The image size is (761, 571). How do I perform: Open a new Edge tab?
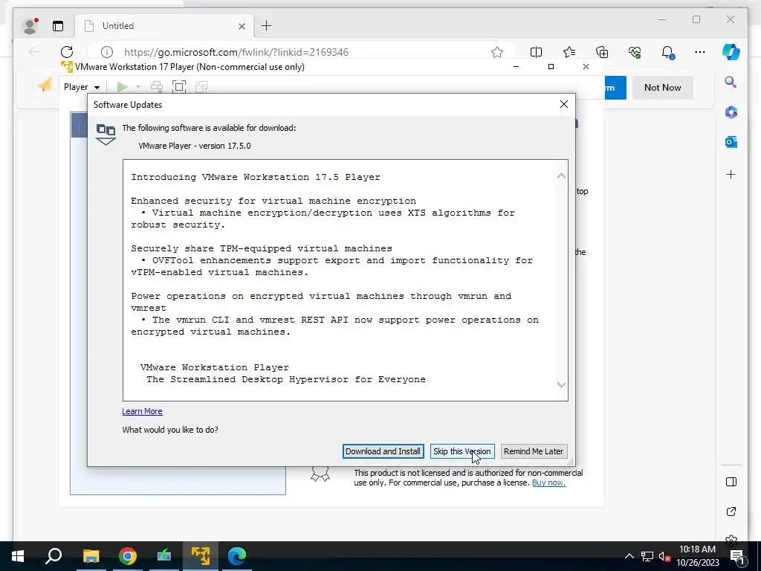point(267,26)
